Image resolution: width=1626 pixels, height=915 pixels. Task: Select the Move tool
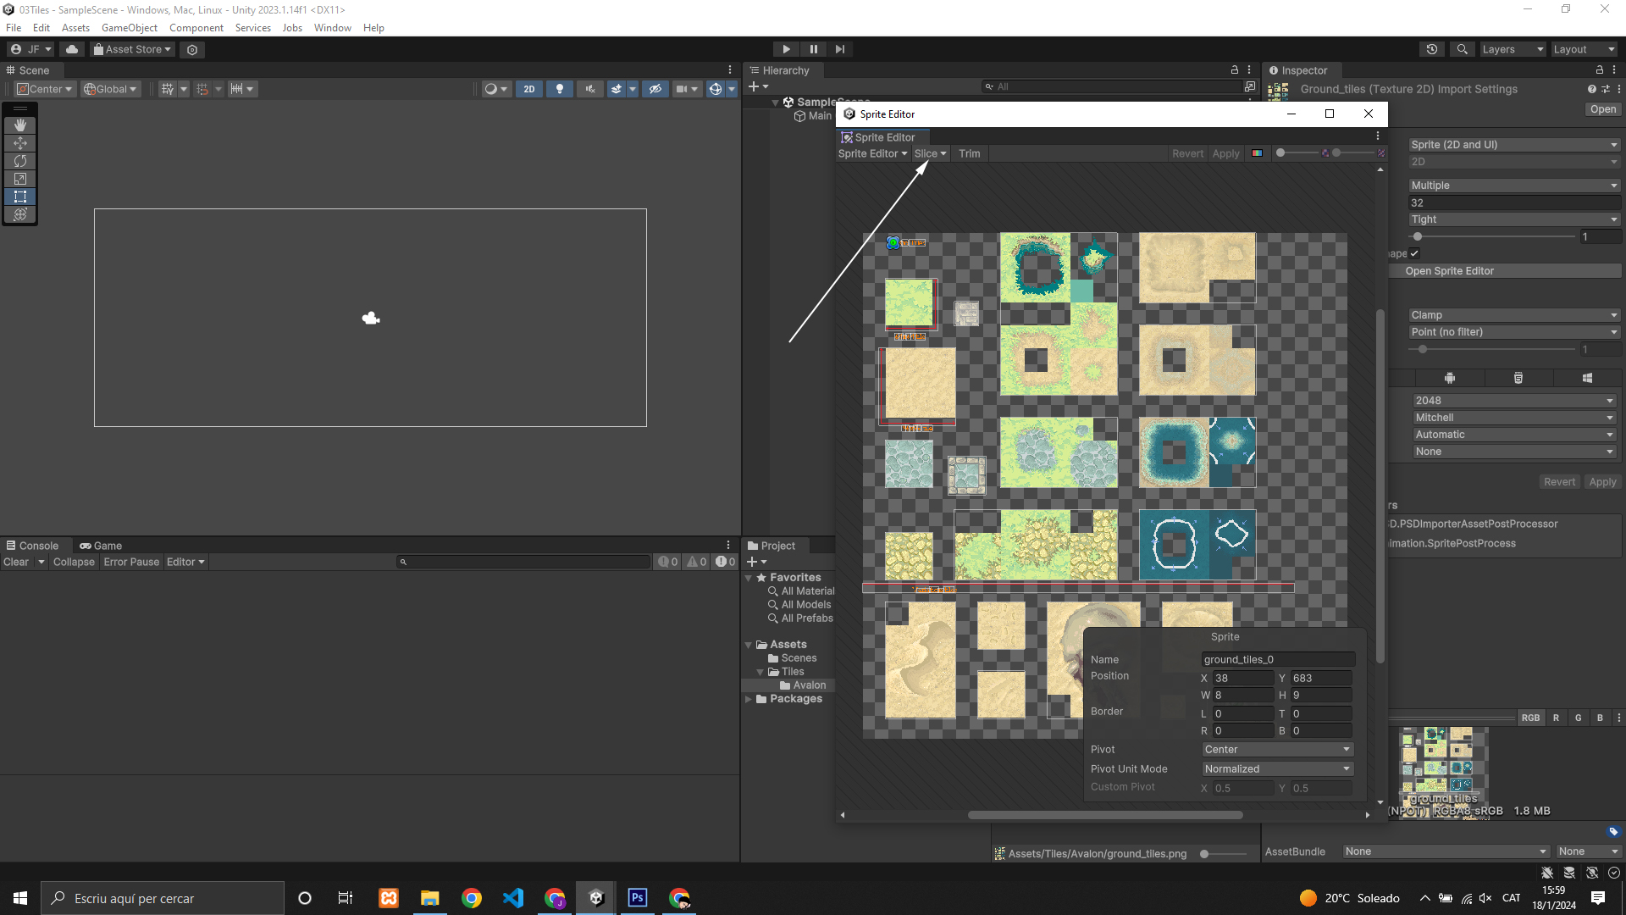[20, 143]
